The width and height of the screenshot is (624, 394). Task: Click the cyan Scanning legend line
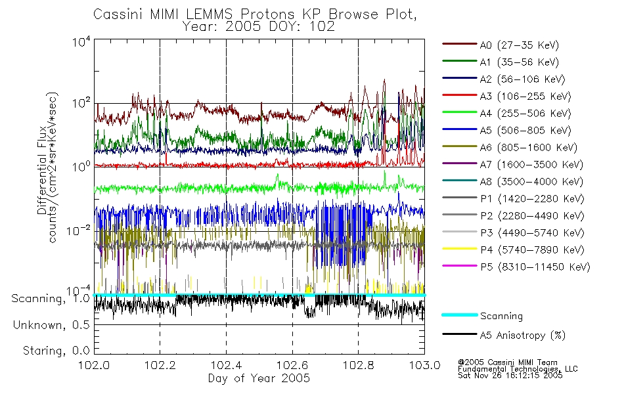point(460,315)
